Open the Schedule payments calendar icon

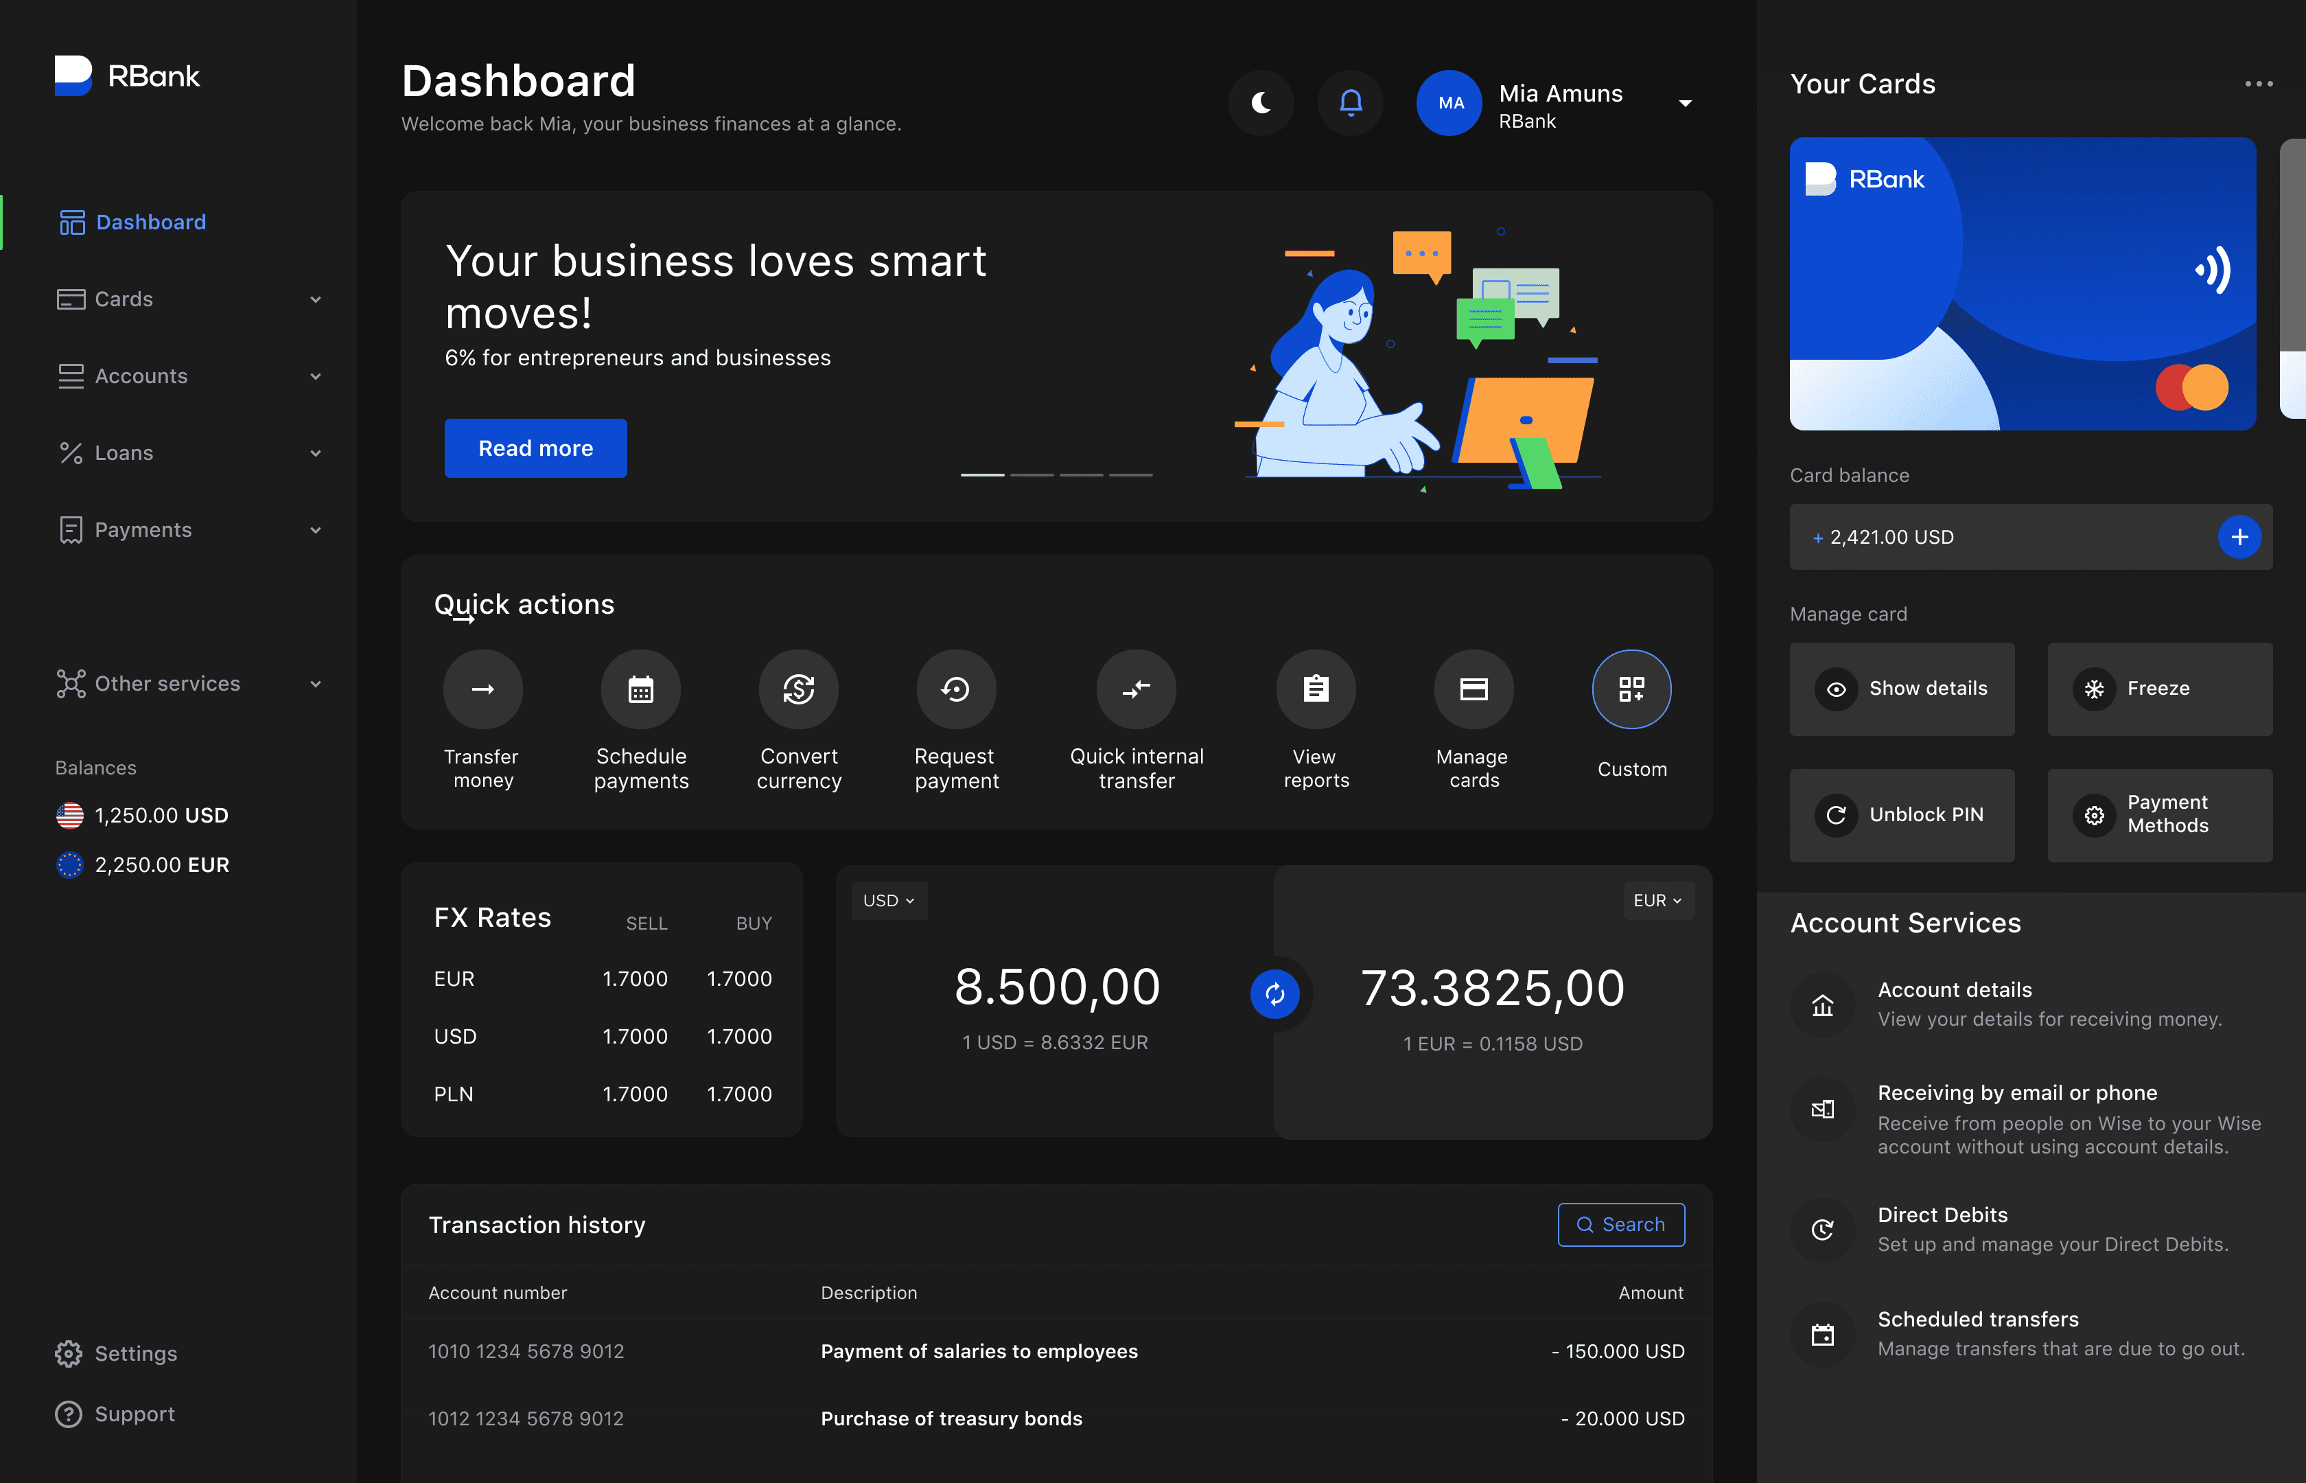point(640,689)
